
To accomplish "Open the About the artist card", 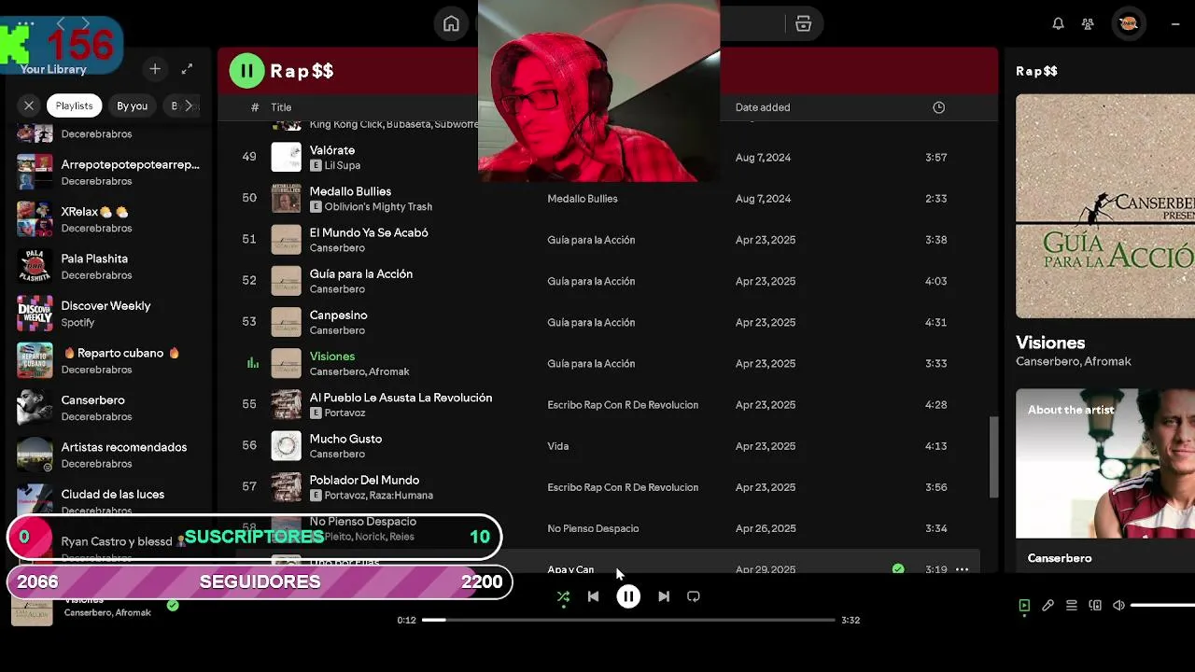I will click(x=1105, y=480).
